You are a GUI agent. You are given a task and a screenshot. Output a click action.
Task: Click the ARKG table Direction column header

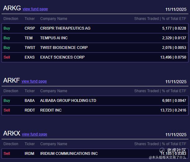11,19
